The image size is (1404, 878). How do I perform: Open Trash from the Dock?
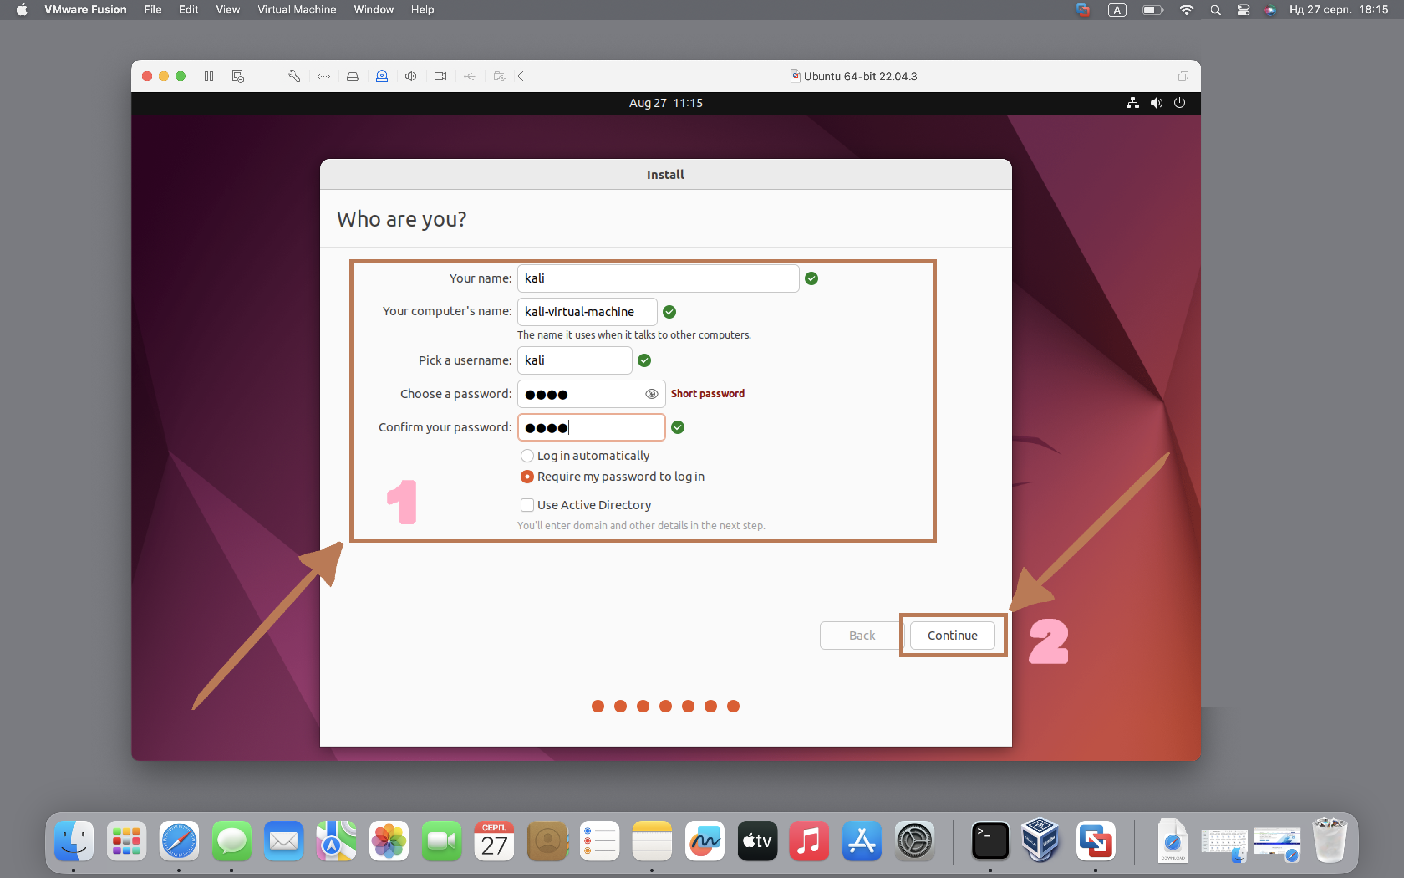click(1330, 840)
